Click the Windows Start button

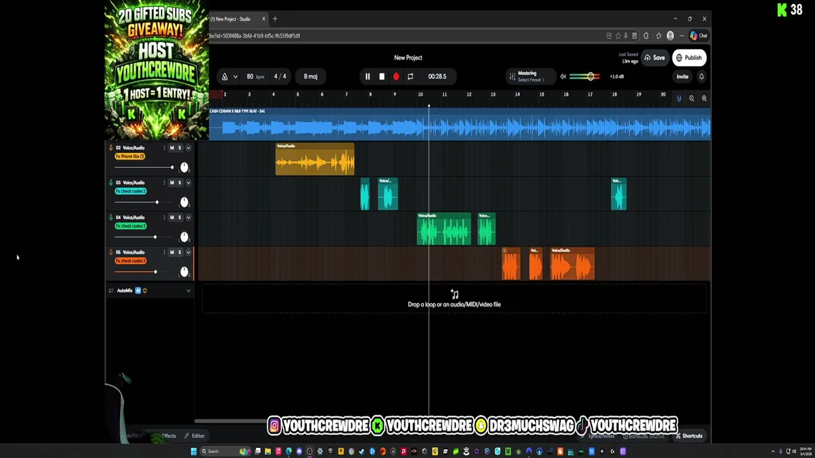[x=194, y=452]
